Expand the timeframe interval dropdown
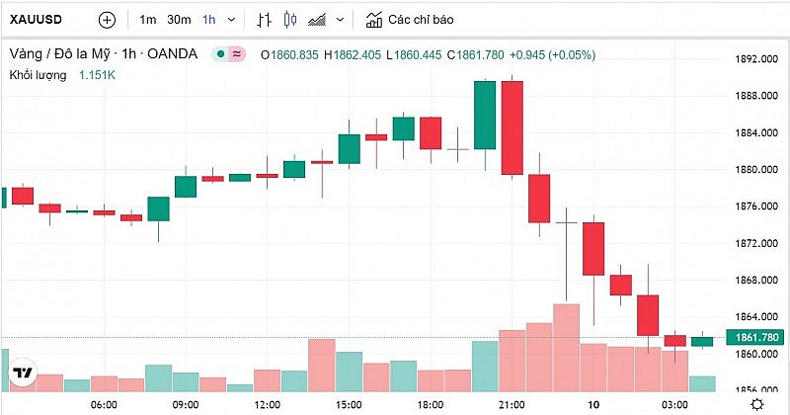The height and width of the screenshot is (415, 790). click(x=231, y=19)
